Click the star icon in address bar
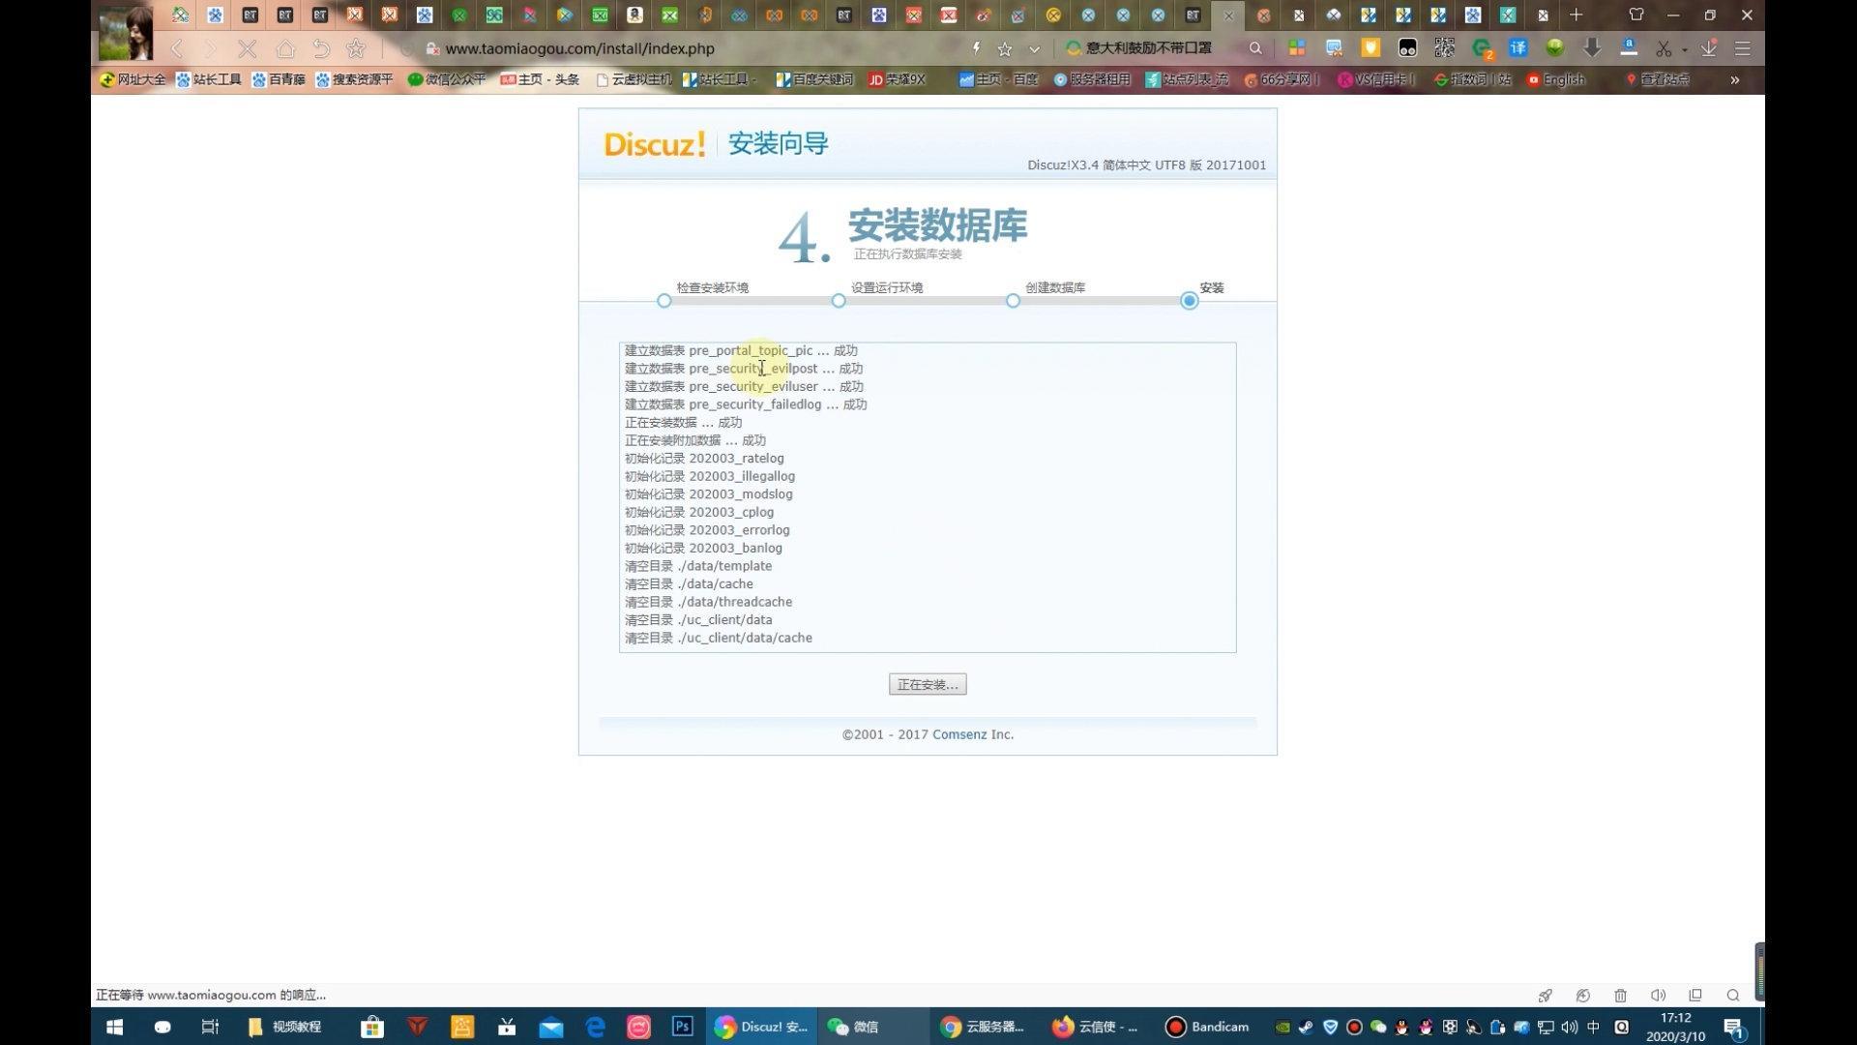Screen dimensions: 1857x1045 coord(1005,48)
